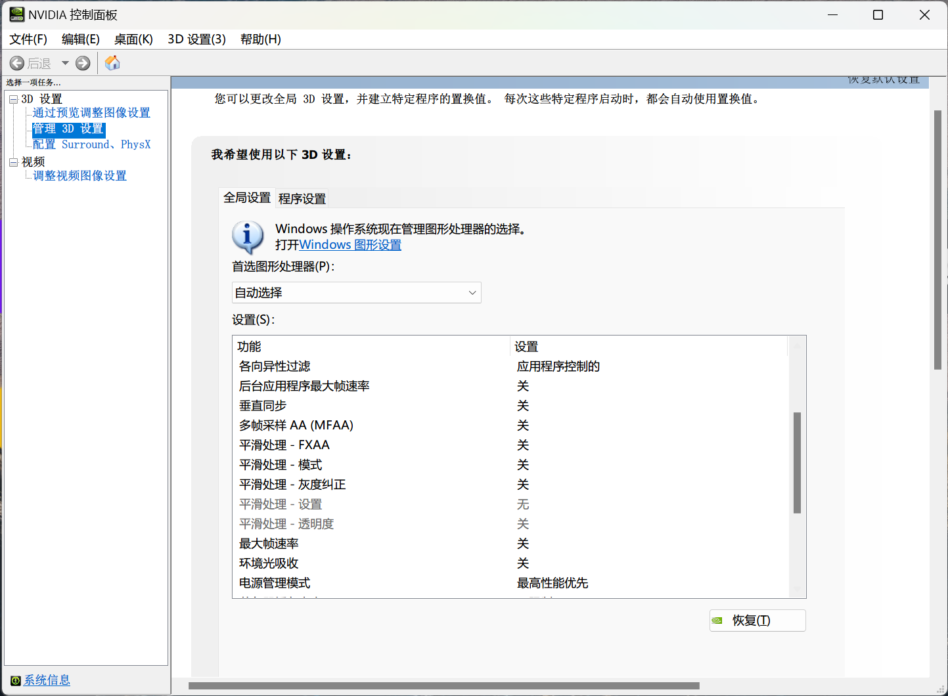The width and height of the screenshot is (948, 696).
Task: Click 恢复默认设置 link at top
Action: [x=884, y=80]
